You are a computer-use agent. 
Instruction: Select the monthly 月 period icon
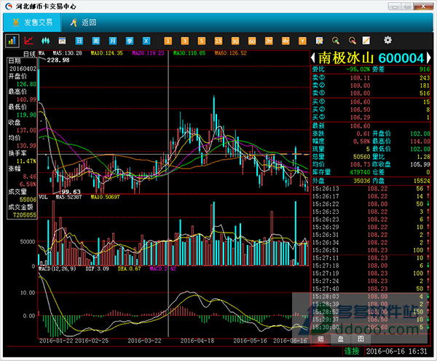point(113,41)
